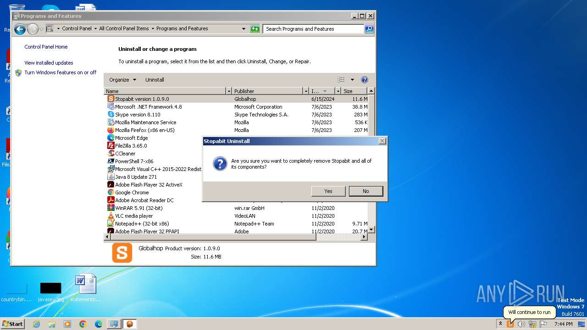The width and height of the screenshot is (587, 330).
Task: Select the javasex.jpg desktop file
Action: (x=50, y=292)
